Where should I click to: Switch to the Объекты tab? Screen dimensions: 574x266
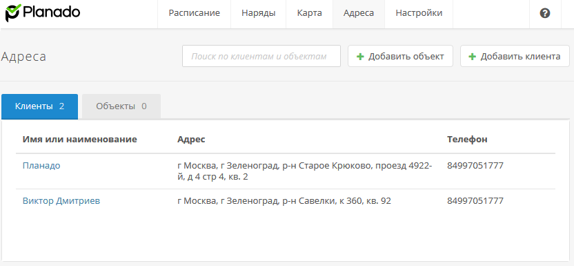click(x=121, y=106)
